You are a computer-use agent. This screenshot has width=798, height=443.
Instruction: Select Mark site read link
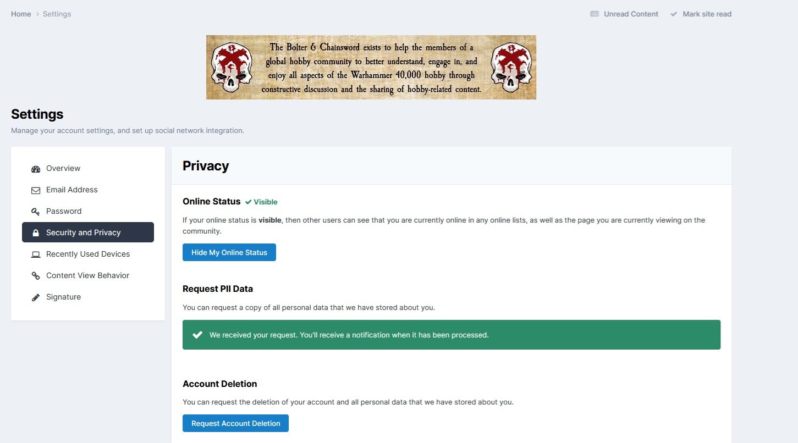(x=707, y=14)
